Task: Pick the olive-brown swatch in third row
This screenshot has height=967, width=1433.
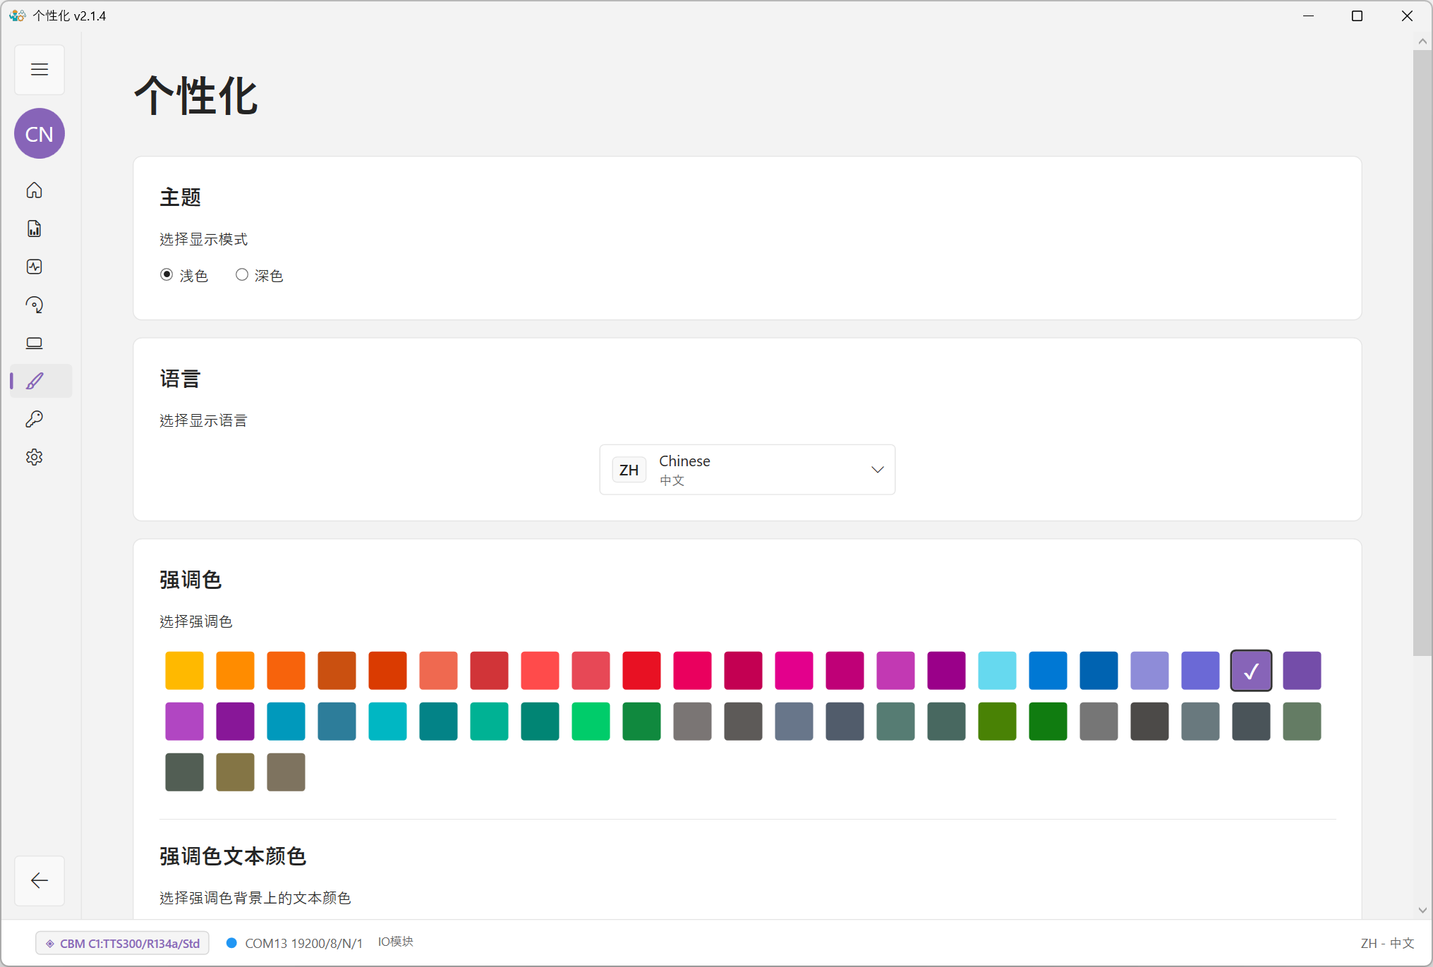Action: click(x=235, y=772)
